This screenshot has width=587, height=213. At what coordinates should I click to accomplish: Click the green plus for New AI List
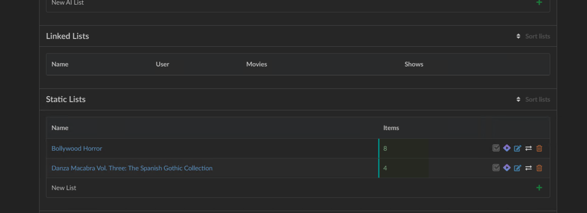click(539, 3)
